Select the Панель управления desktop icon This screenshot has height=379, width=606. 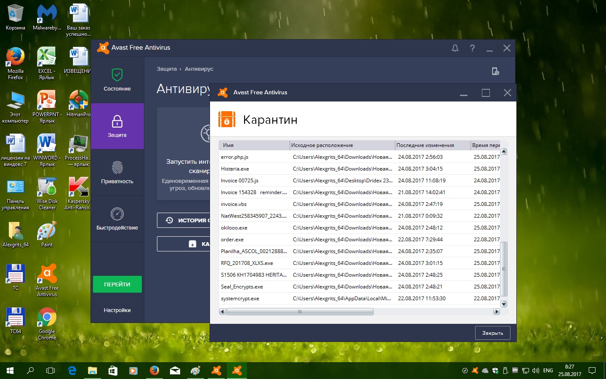point(16,194)
